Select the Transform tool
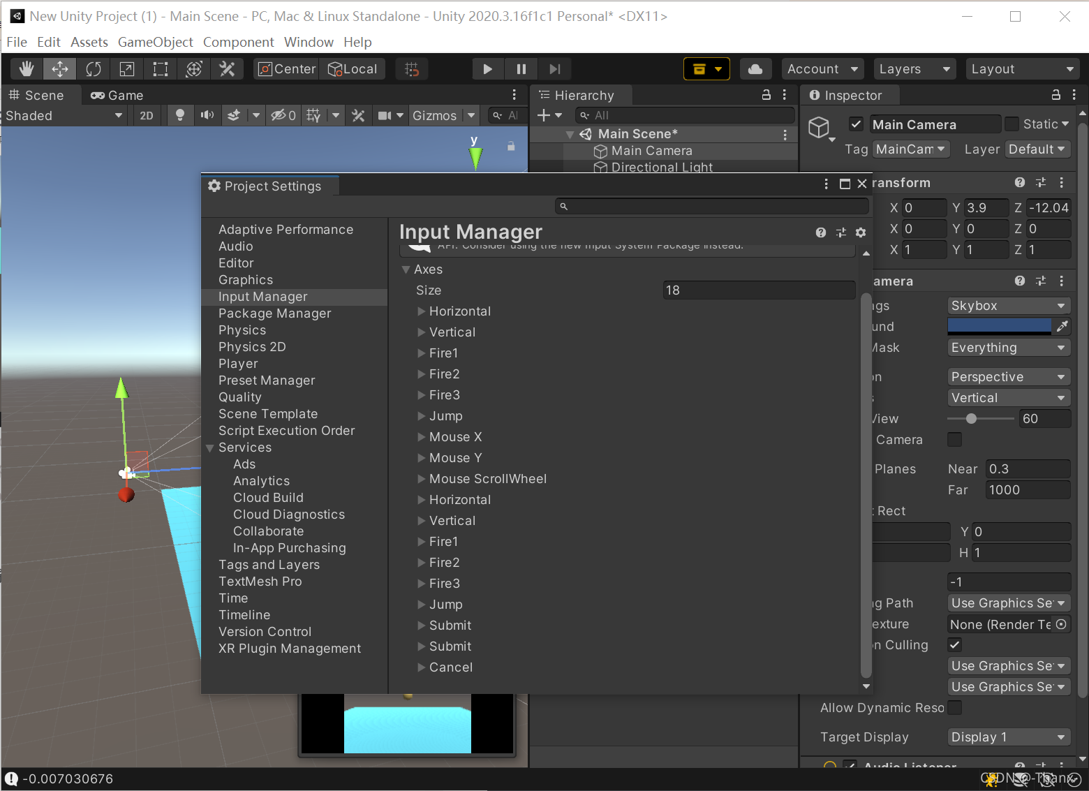 [x=194, y=69]
